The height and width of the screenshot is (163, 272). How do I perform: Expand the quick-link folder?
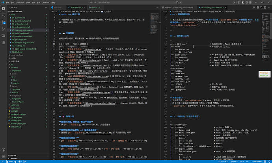point(28,61)
